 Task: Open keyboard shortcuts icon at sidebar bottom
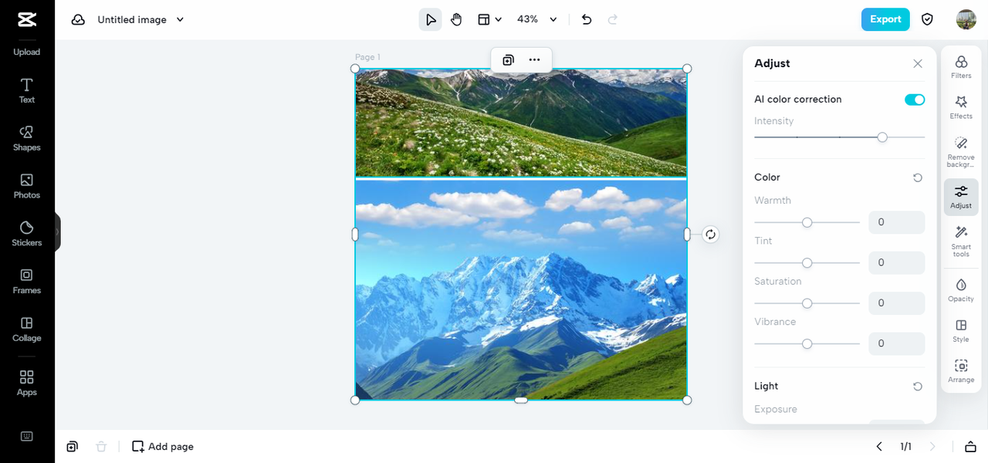27,436
